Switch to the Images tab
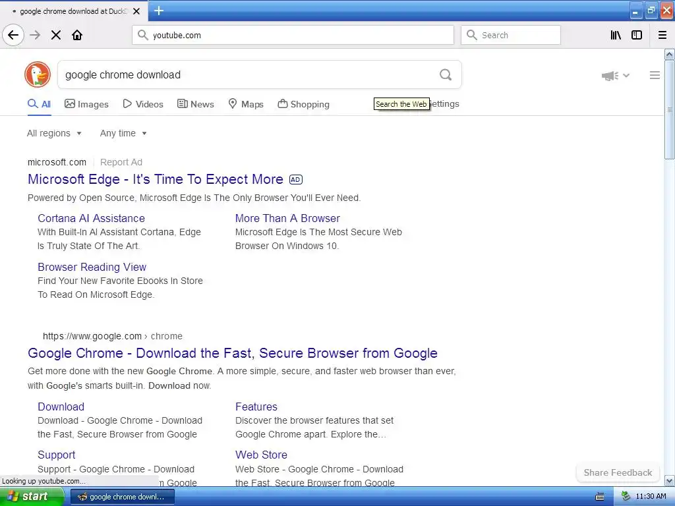The image size is (675, 506). point(86,104)
